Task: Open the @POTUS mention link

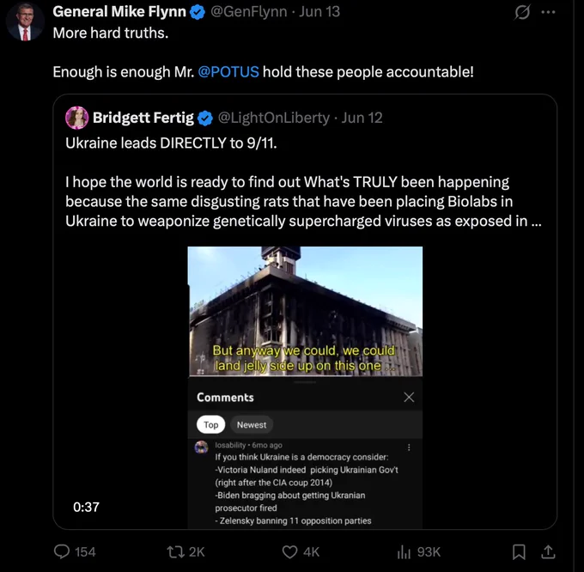Action: (x=228, y=71)
